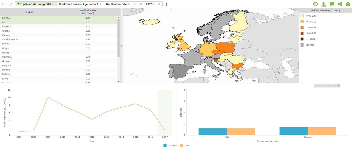The image size is (352, 150).
Task: Select the France row
Action: pyautogui.click(x=59, y=53)
